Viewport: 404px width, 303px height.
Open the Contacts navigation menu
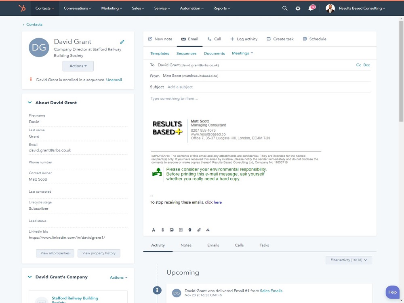pyautogui.click(x=44, y=8)
